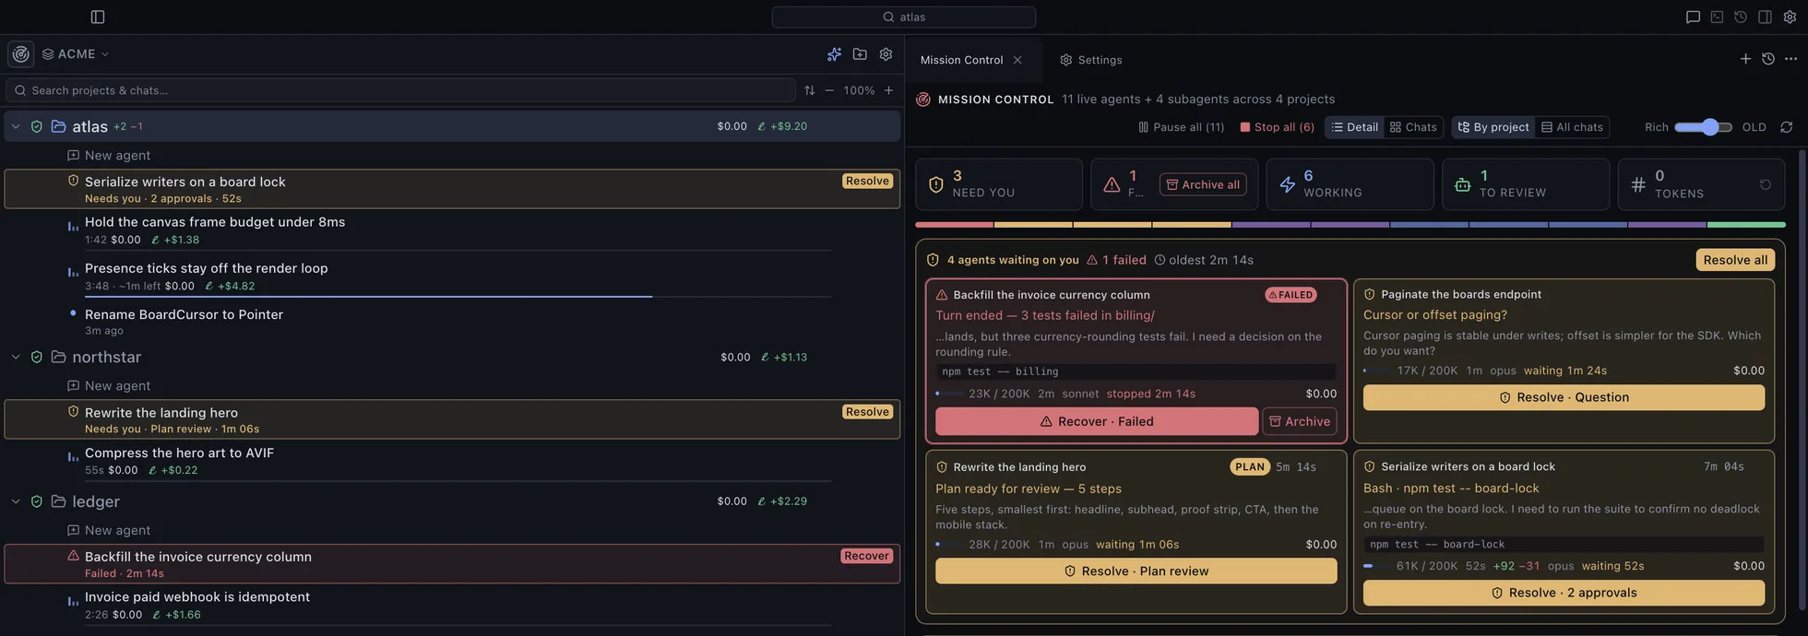Collapse the northstar project
This screenshot has width=1808, height=636.
[16, 357]
